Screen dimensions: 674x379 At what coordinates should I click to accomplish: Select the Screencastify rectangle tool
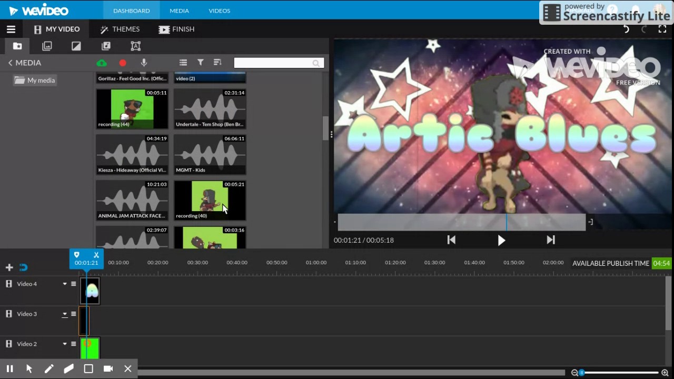[x=88, y=369]
